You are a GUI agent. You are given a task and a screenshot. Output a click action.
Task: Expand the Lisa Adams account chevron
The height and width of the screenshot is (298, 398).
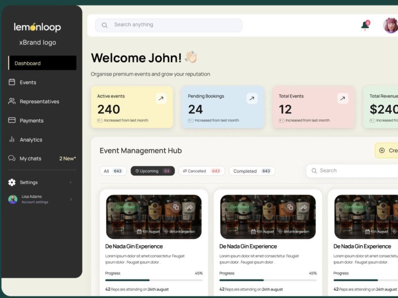tap(70, 199)
